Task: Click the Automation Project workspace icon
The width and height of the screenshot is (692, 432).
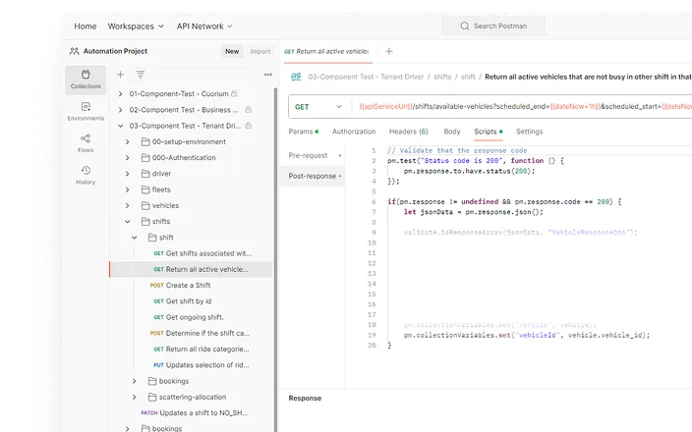Action: tap(74, 51)
